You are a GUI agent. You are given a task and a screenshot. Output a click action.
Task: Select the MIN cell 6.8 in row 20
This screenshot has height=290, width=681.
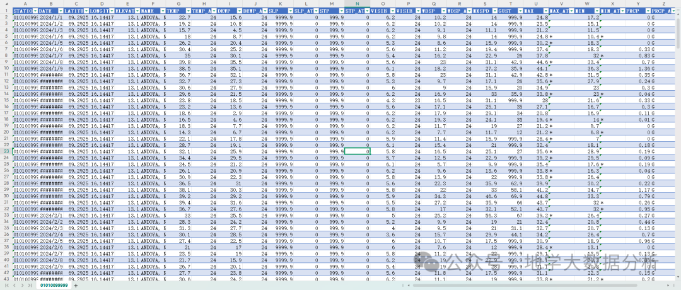click(x=587, y=132)
